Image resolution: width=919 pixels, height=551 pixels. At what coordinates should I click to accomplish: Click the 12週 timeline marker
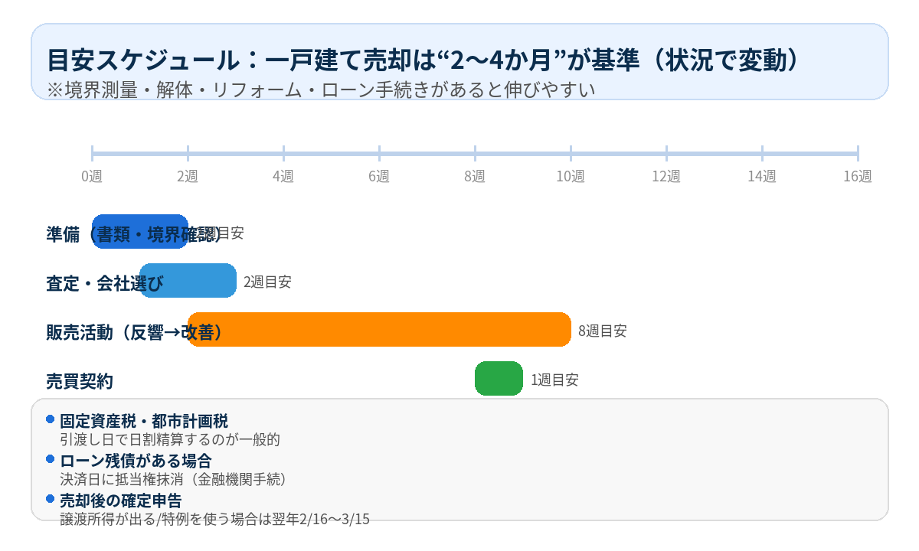[666, 177]
